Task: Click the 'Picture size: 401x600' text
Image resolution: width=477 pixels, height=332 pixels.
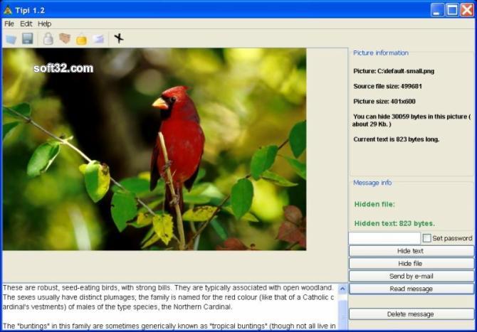Action: (384, 102)
